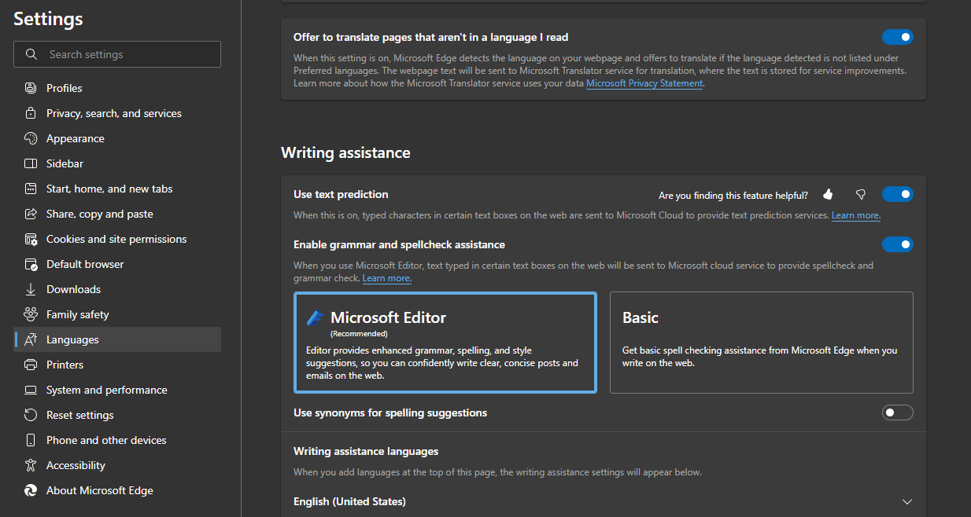Give thumbs up for text prediction
This screenshot has width=971, height=517.
click(x=828, y=194)
